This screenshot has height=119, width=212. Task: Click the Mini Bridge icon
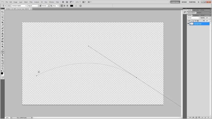pyautogui.click(x=67, y=2)
